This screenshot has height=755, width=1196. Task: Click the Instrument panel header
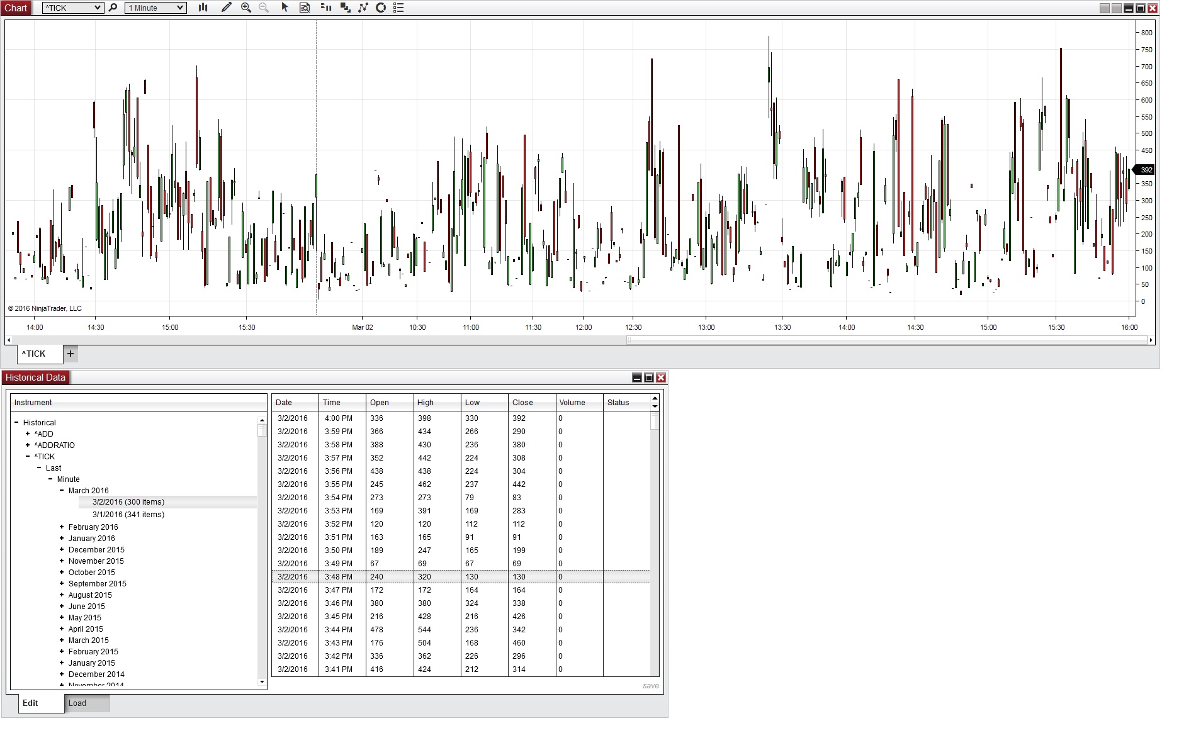pyautogui.click(x=138, y=403)
